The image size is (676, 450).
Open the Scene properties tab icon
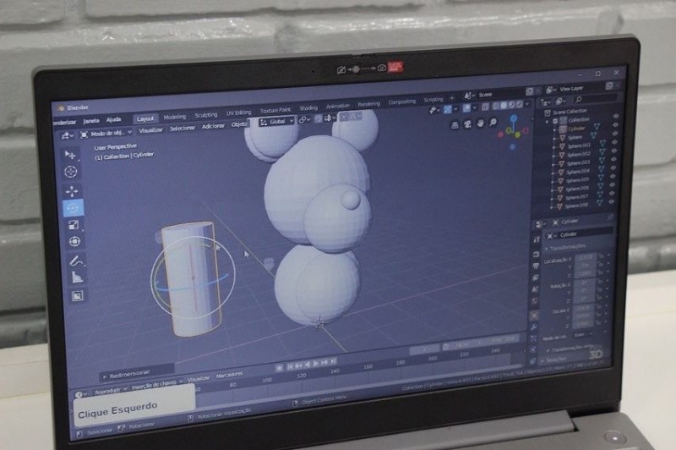(536, 289)
